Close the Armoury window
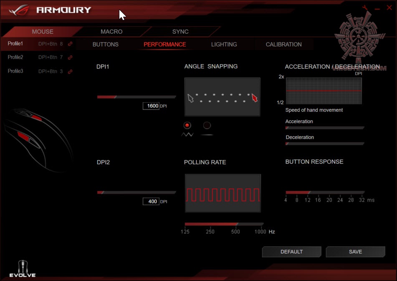 point(389,8)
